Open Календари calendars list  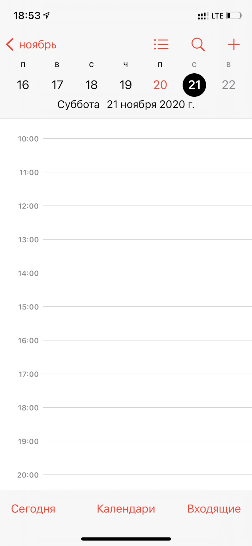pos(126,509)
